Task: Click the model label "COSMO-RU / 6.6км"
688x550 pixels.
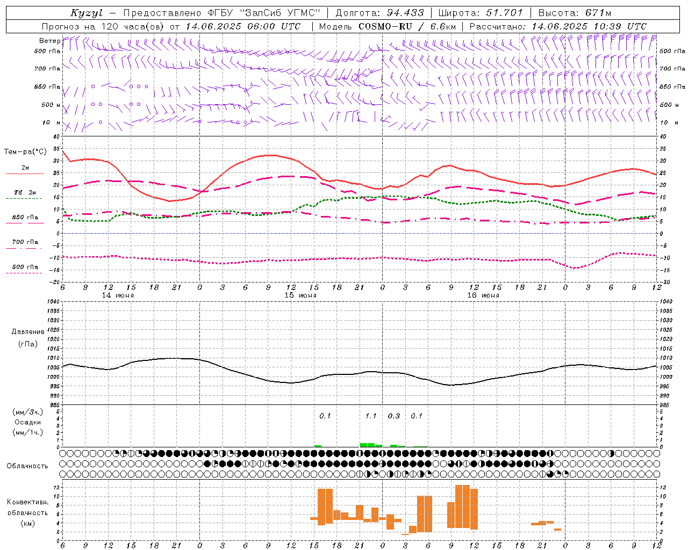Action: 407,26
